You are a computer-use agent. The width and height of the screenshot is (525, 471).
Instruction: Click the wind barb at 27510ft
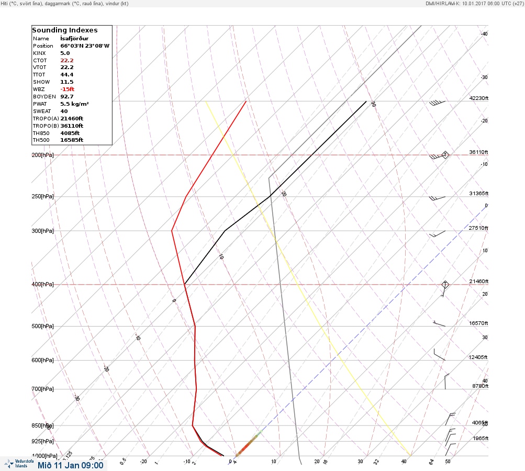[x=437, y=233]
